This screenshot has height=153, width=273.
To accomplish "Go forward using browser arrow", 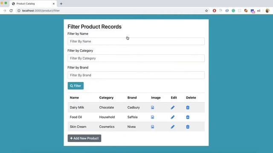I will pos(5,11).
